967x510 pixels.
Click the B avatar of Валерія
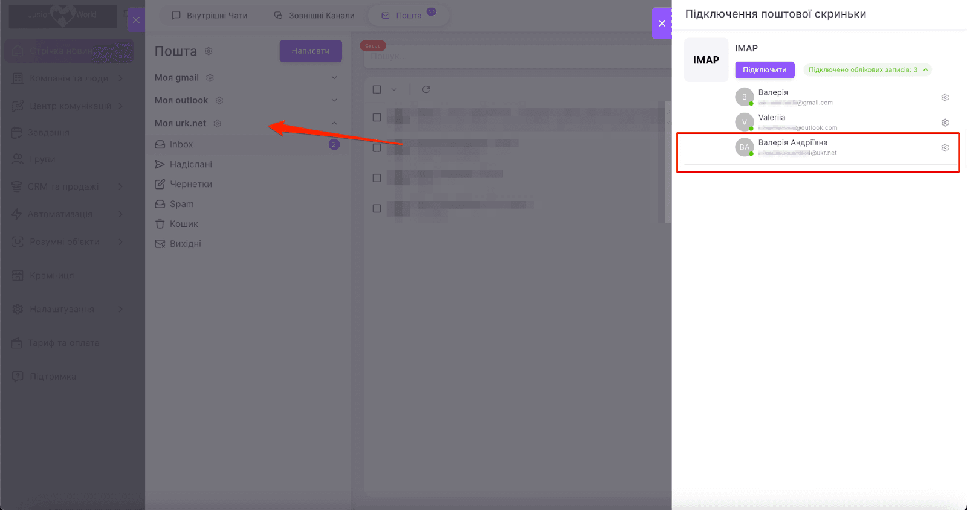[x=745, y=97]
